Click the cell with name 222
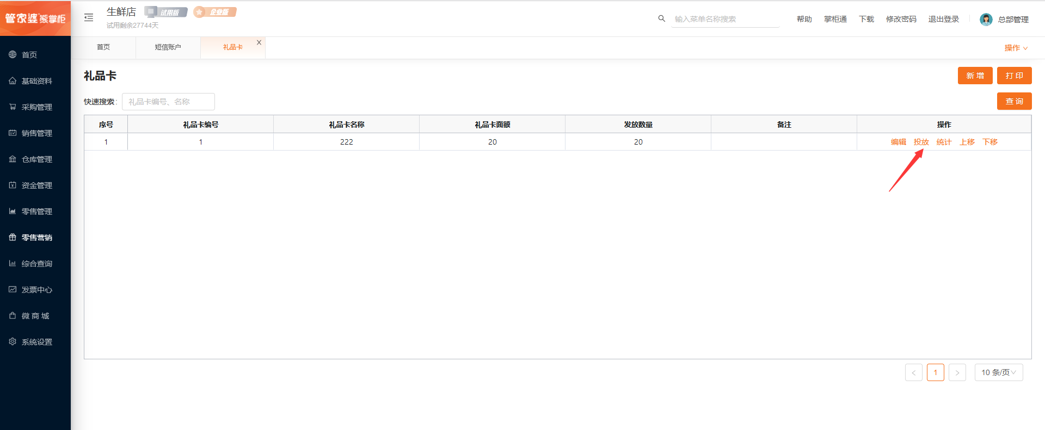Screen dimensions: 1045x430 click(x=347, y=142)
